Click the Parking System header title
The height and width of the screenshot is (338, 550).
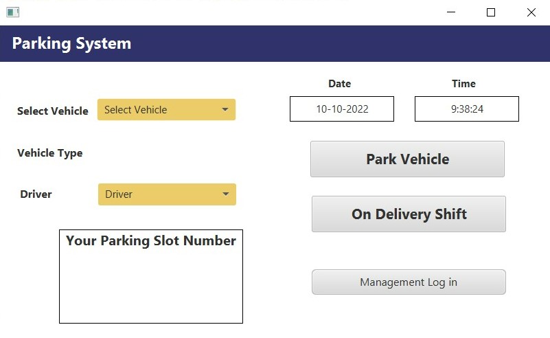coord(71,44)
